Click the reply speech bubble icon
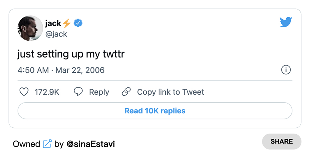The width and height of the screenshot is (310, 157). (79, 92)
